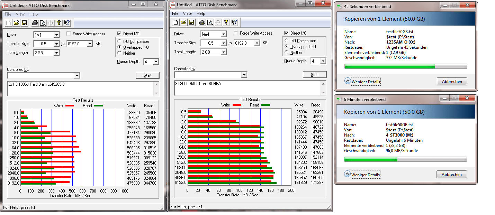The width and height of the screenshot is (495, 215).
Task: Click Abbrechen in the copy to 4_ST3000 dialog
Action: pyautogui.click(x=452, y=175)
